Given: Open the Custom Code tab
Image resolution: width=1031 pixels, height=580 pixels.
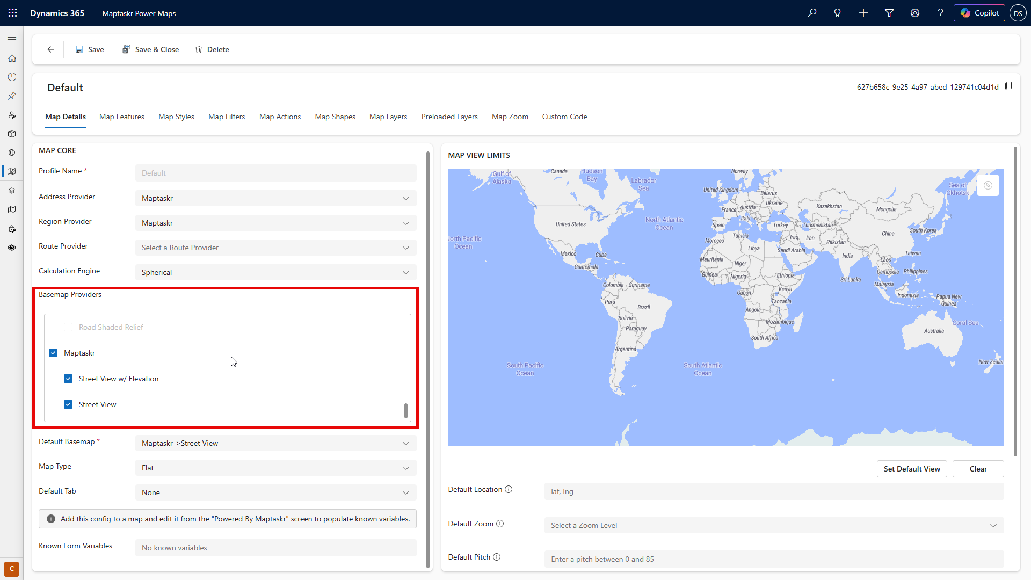Looking at the screenshot, I should point(564,117).
